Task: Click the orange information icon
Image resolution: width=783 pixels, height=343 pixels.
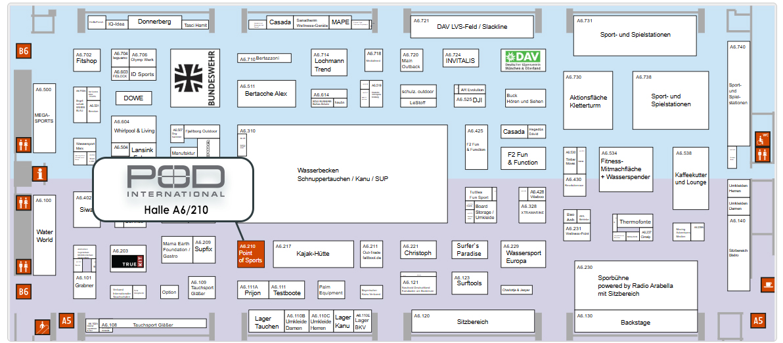Action: pos(42,174)
